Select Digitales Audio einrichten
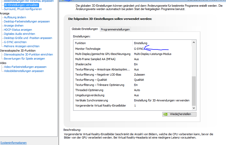226x145 pixels. pos(19,34)
